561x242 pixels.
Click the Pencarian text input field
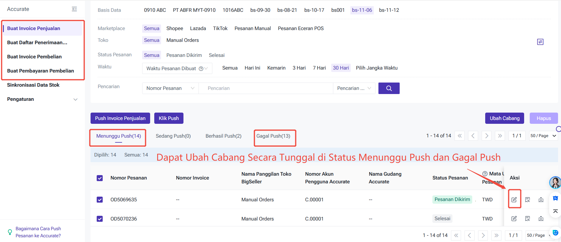coord(265,88)
